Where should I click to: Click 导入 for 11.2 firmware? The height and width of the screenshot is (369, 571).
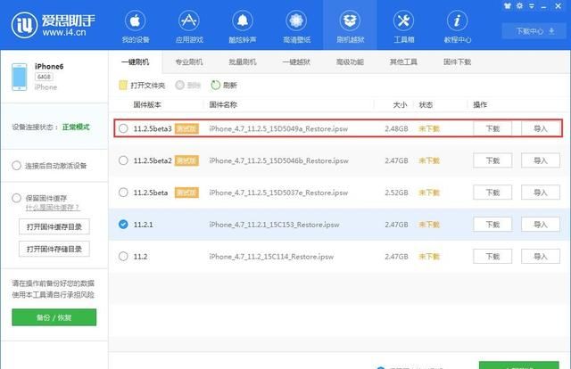[x=541, y=257]
